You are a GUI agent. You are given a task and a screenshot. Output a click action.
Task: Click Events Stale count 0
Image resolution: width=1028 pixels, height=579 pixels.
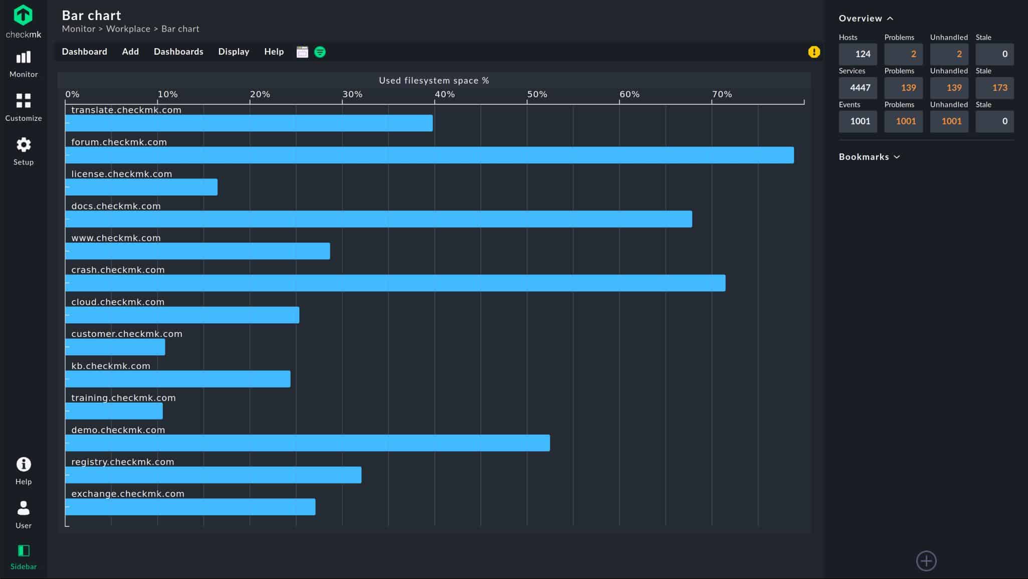click(x=994, y=121)
